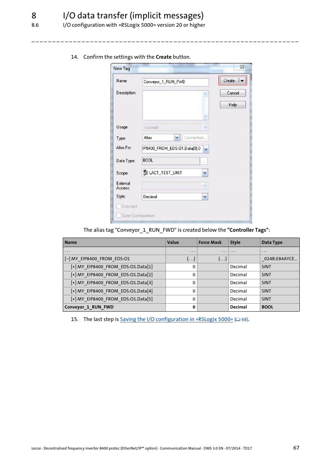
Task: Click the Style column header
Action: [x=244, y=242]
